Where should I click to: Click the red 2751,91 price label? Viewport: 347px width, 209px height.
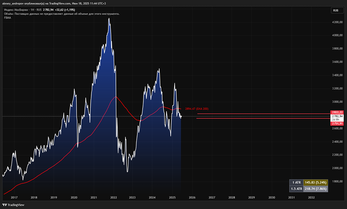pyautogui.click(x=337, y=124)
